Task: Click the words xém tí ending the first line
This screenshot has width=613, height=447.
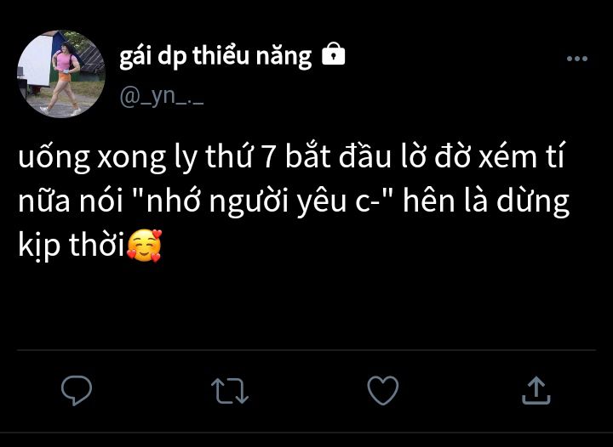Action: tap(522, 157)
